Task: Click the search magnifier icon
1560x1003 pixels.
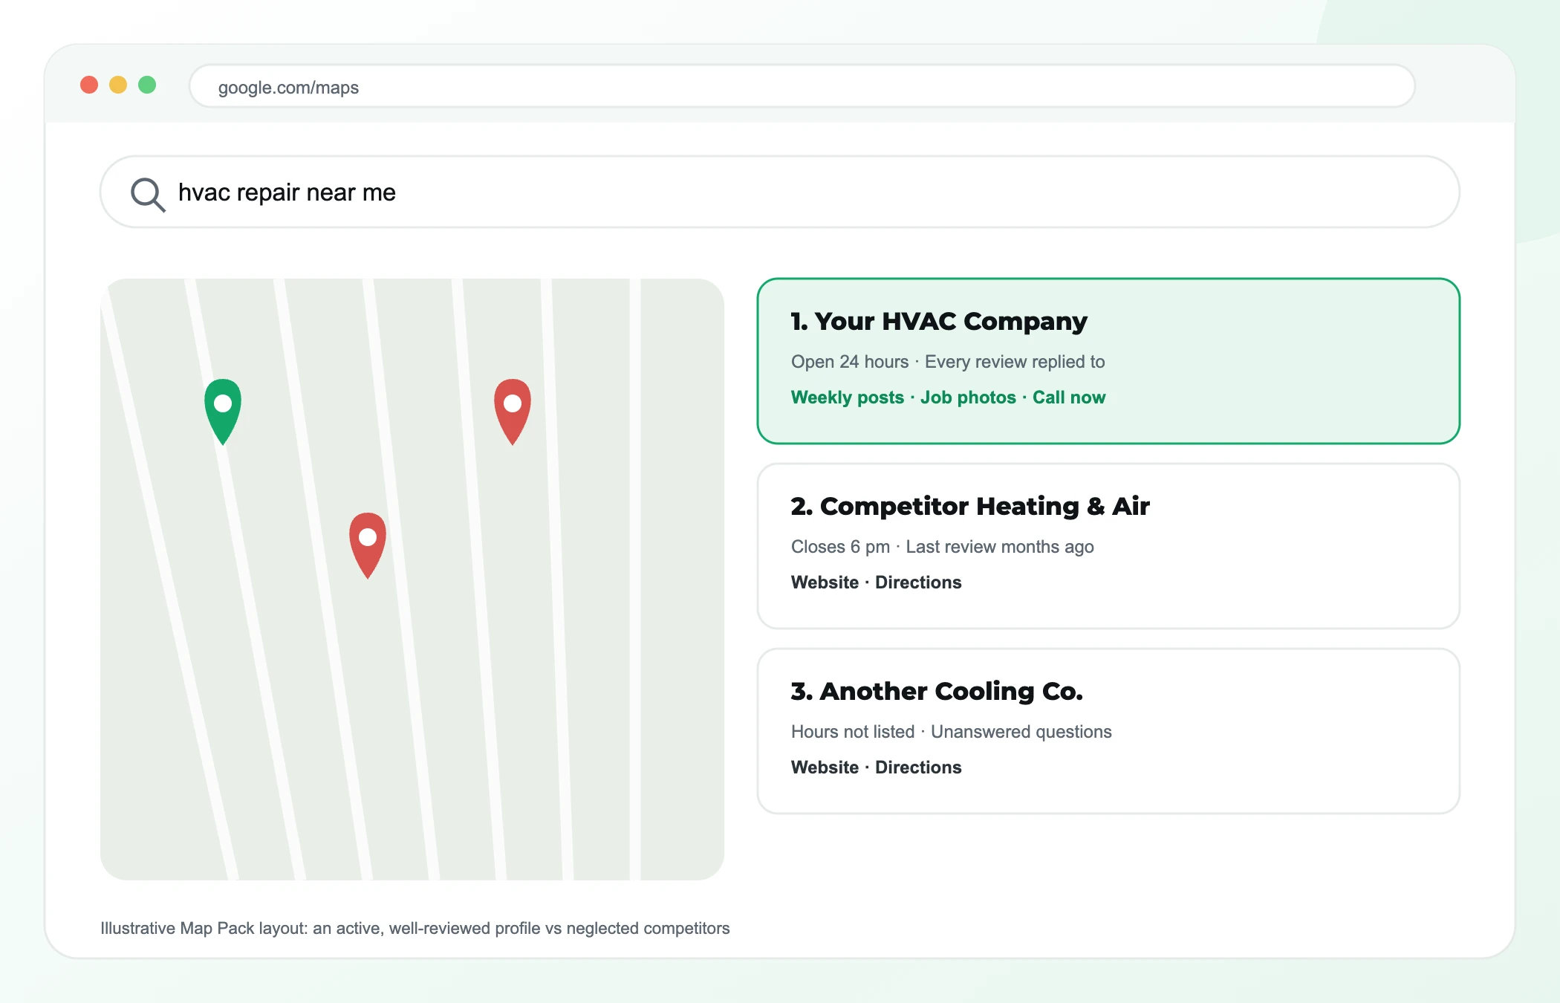Action: 148,195
